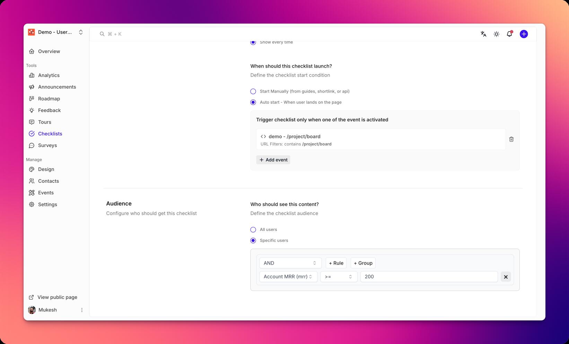Viewport: 569px width, 344px height.
Task: Click the Add event button
Action: coord(273,160)
